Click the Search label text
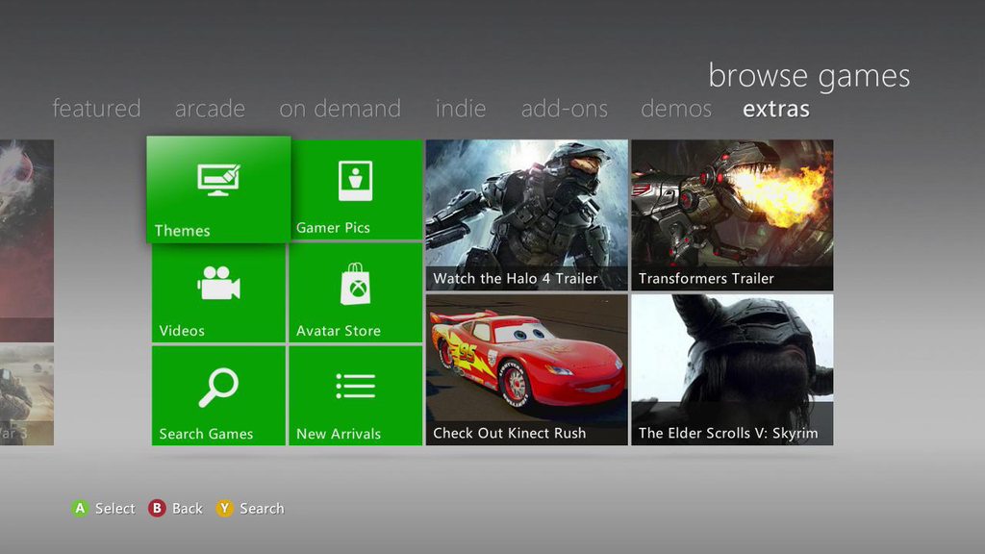This screenshot has width=985, height=554. click(262, 508)
